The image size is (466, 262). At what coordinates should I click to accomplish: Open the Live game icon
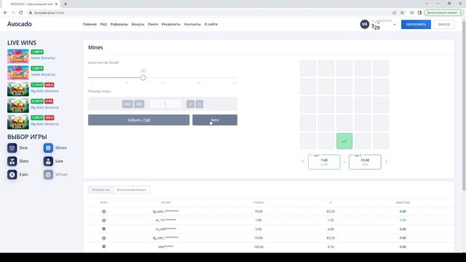click(48, 161)
